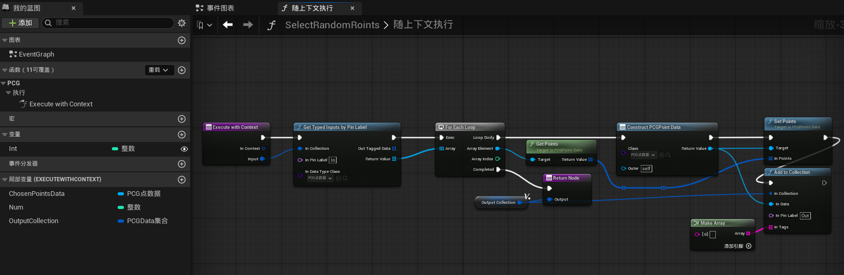Click the Input pin on Execute with Context

point(262,159)
